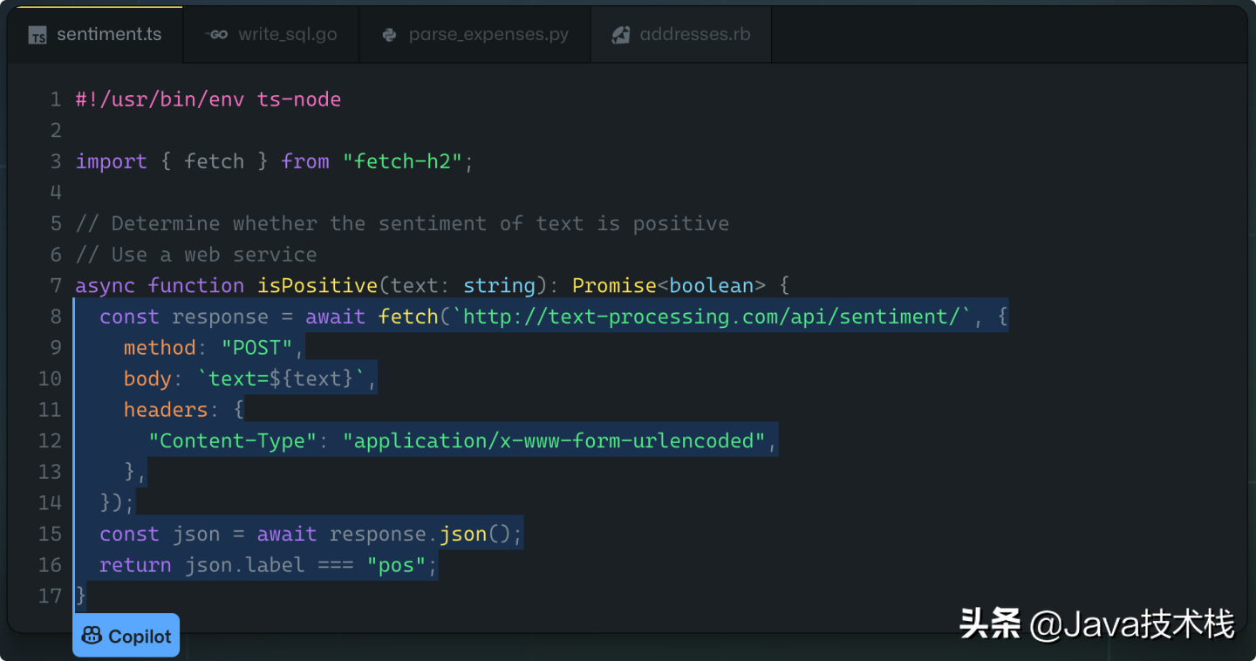Click the body template `text=${text}`
1256x661 pixels.
click(281, 378)
